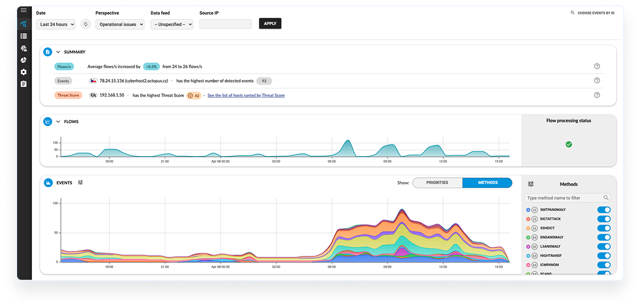Open the analysis dashboard sidebar icon
Screen dimensions: 640x308
coord(23,24)
